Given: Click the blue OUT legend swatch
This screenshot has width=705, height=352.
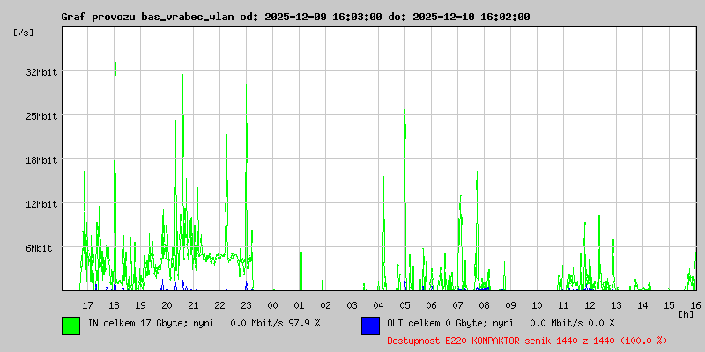Looking at the screenshot, I should point(370,326).
